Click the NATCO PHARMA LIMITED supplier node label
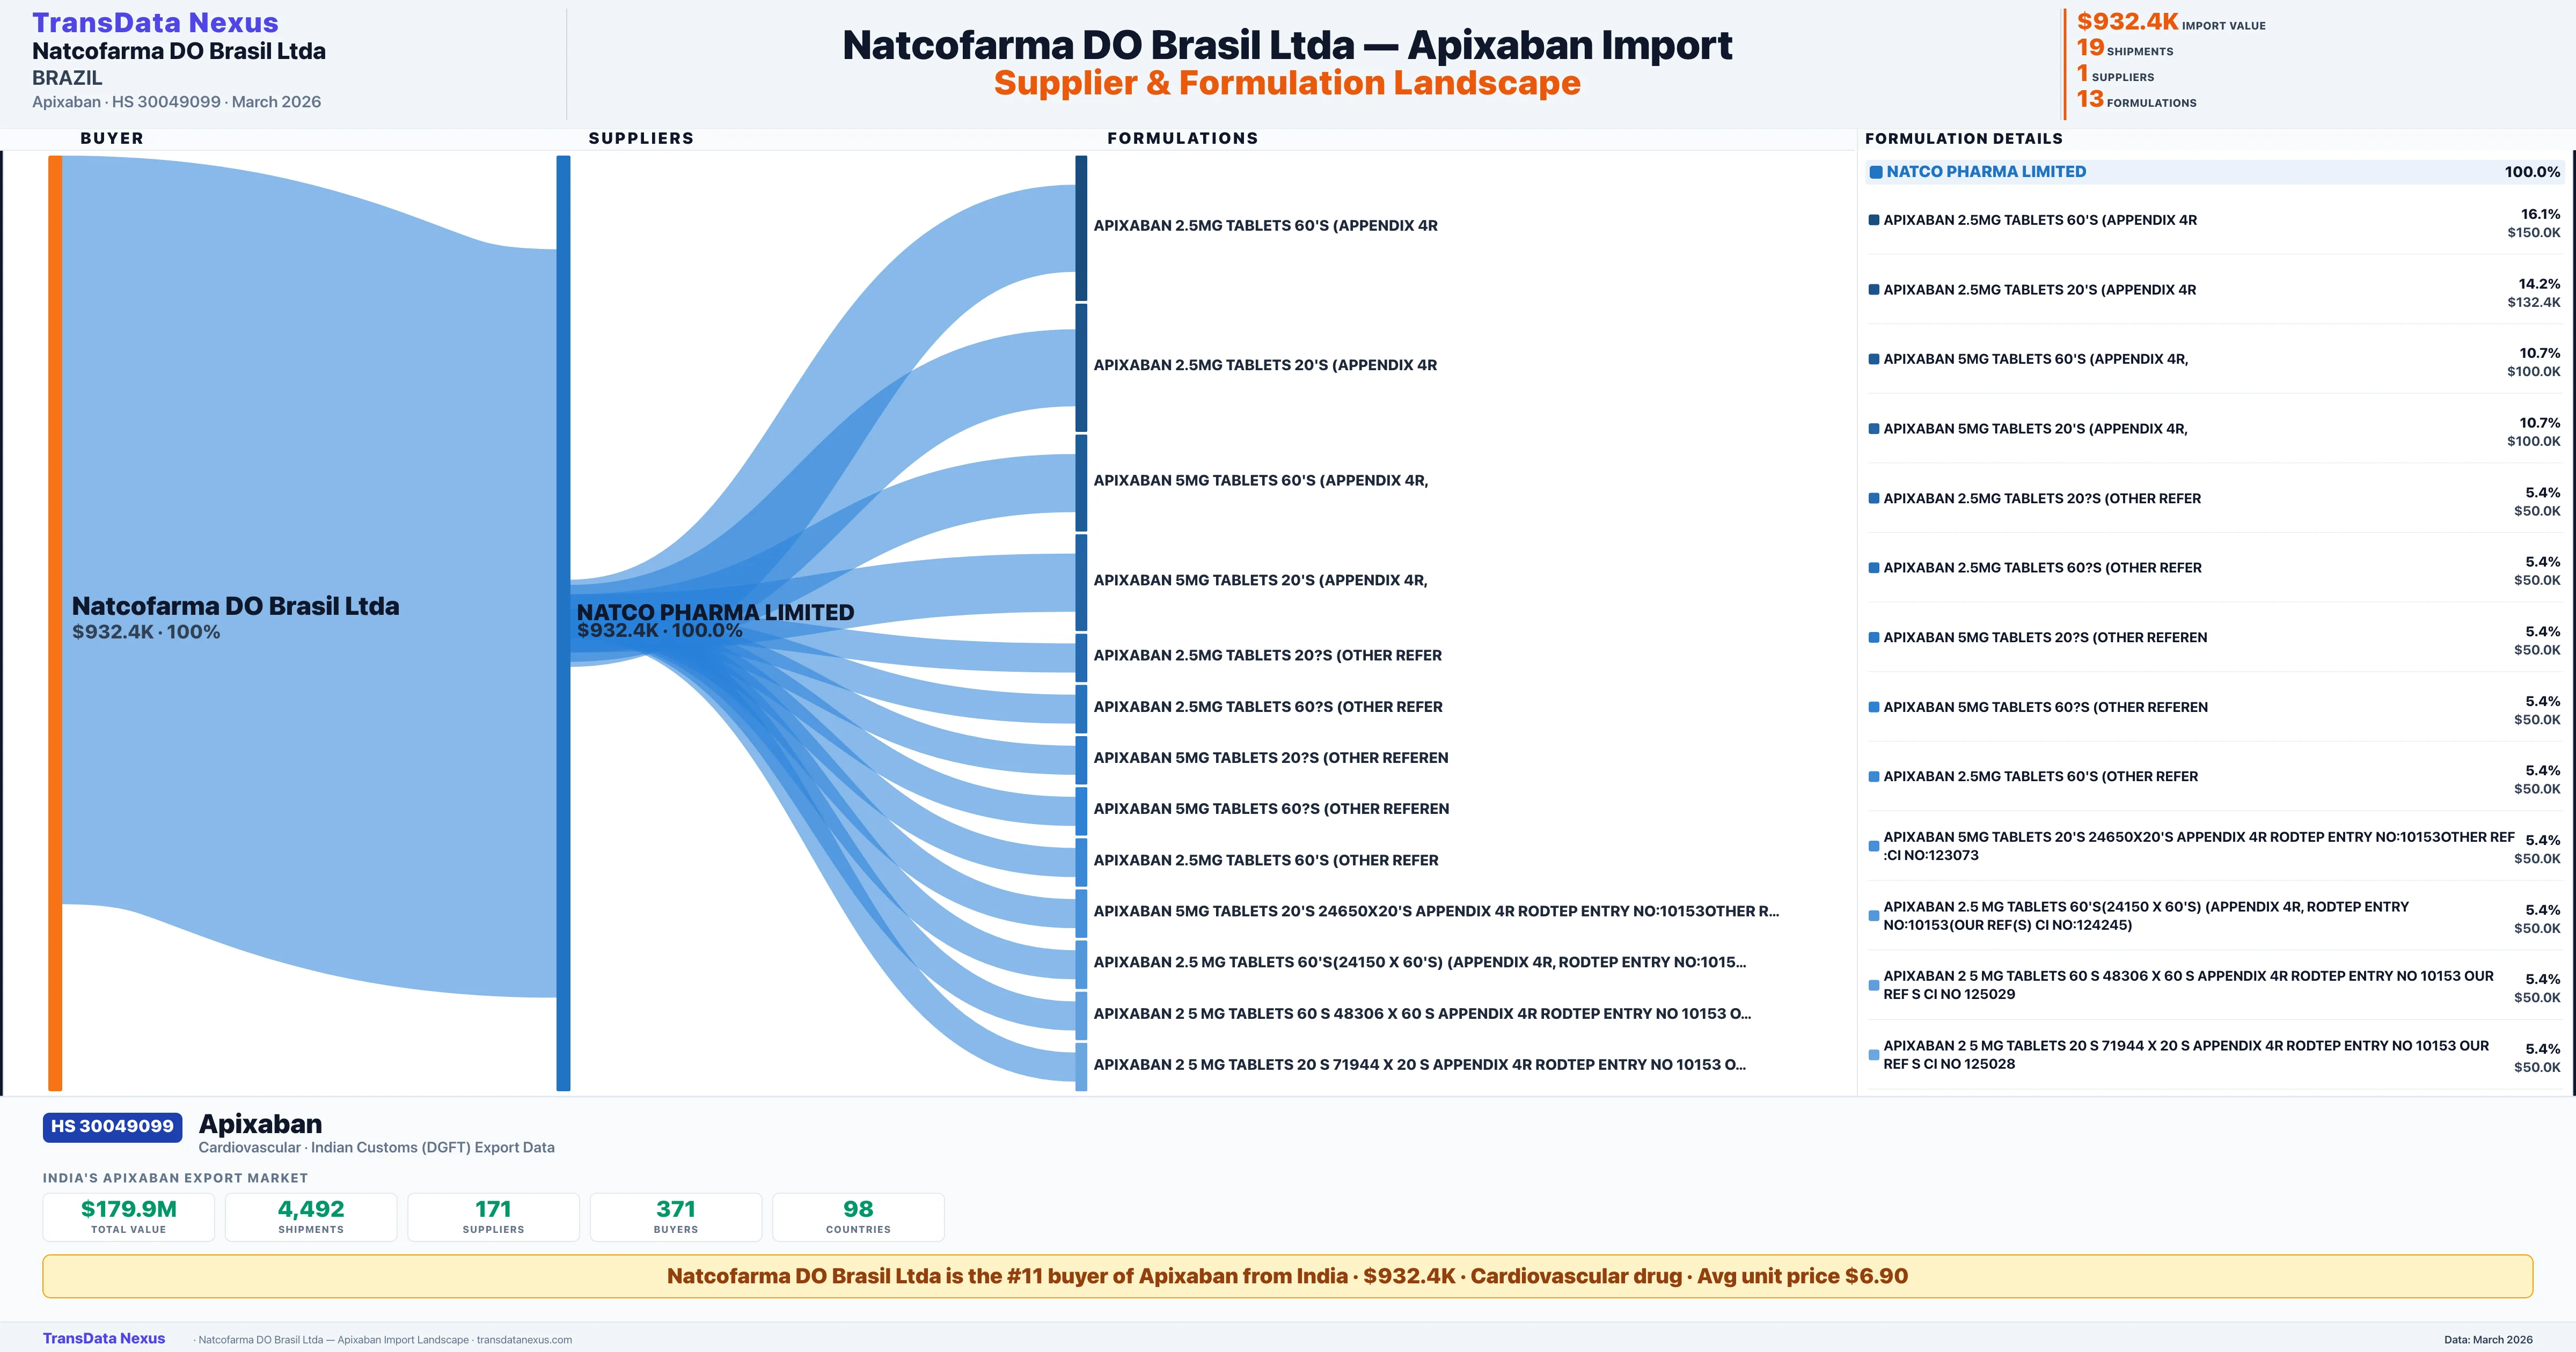Image resolution: width=2576 pixels, height=1352 pixels. [x=715, y=612]
